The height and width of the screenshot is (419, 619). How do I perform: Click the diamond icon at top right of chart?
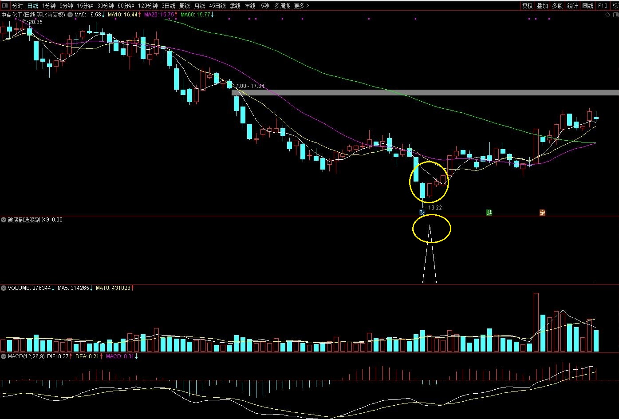pos(607,15)
